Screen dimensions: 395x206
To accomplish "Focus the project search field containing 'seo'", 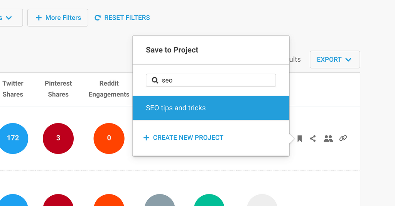I will [216, 80].
